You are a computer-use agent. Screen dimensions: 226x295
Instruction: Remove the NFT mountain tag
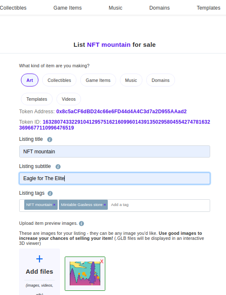coord(54,205)
